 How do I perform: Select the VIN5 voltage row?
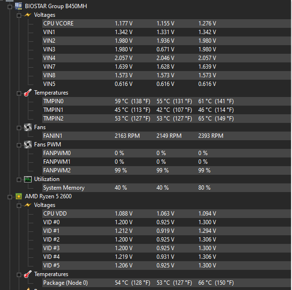[x=167, y=84]
